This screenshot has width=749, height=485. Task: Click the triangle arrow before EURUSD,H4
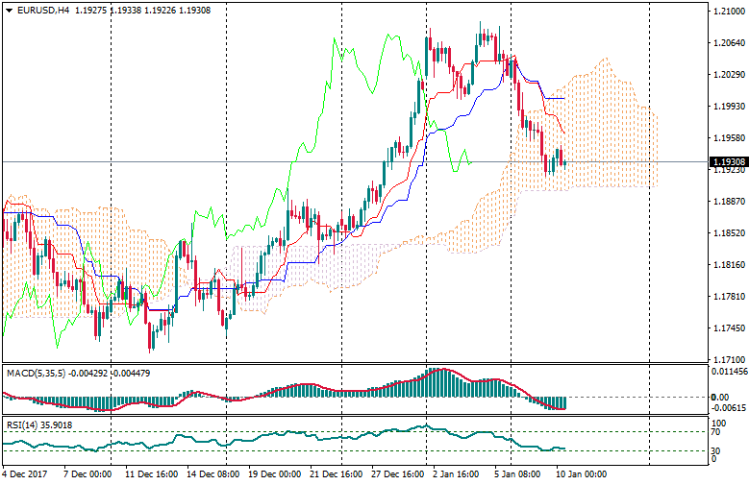tap(9, 11)
